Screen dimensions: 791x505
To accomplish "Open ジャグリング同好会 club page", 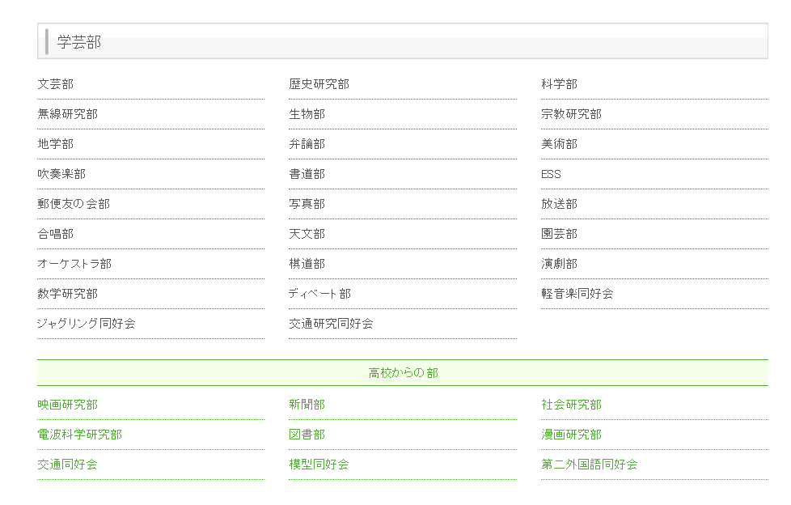I will (87, 323).
